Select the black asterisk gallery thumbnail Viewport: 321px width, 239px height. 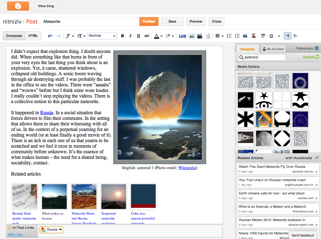click(x=246, y=119)
